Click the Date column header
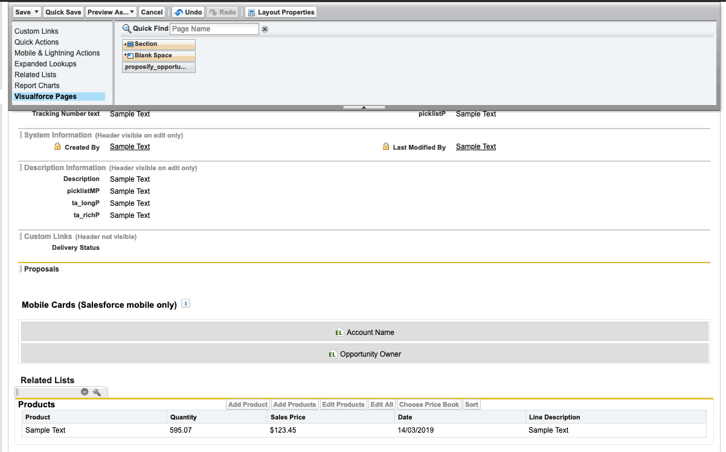 click(460, 417)
